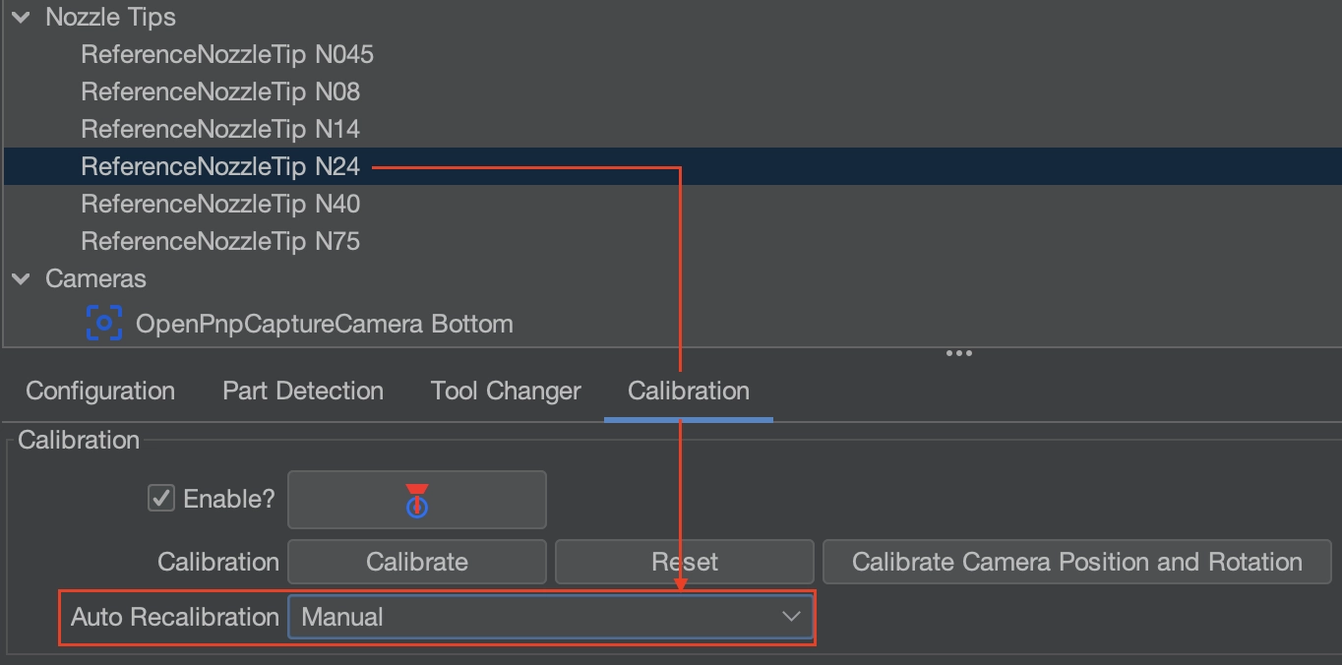Select the Calibration tab
Viewport: 1342px width, 665px height.
[x=688, y=392]
